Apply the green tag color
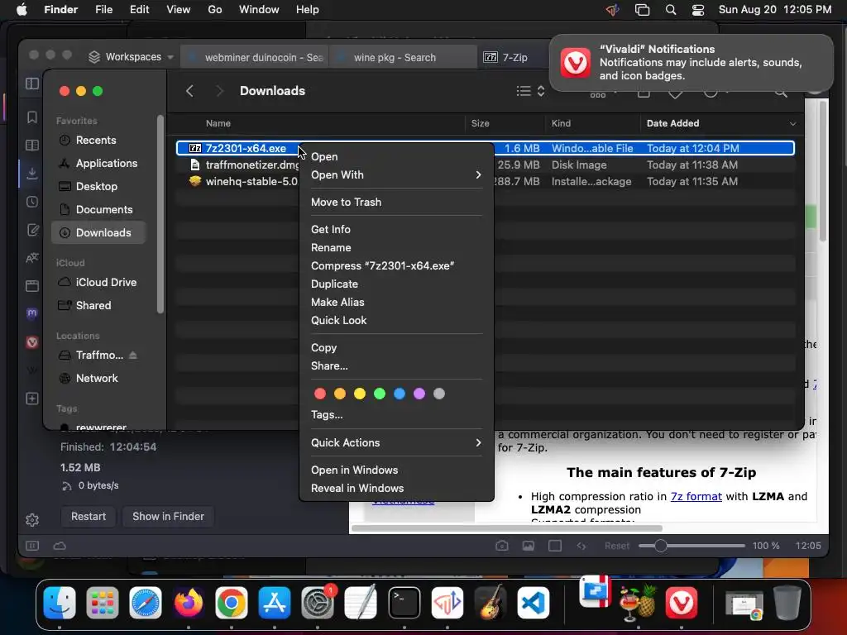 click(380, 394)
